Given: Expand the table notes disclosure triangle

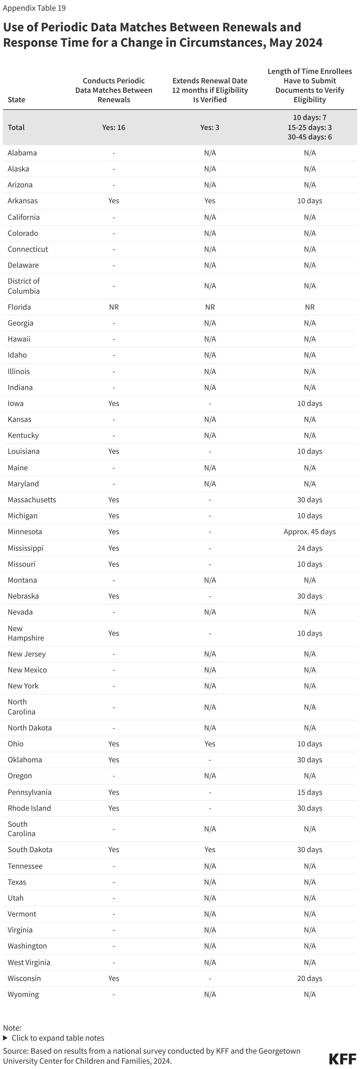Looking at the screenshot, I should pyautogui.click(x=5, y=1038).
